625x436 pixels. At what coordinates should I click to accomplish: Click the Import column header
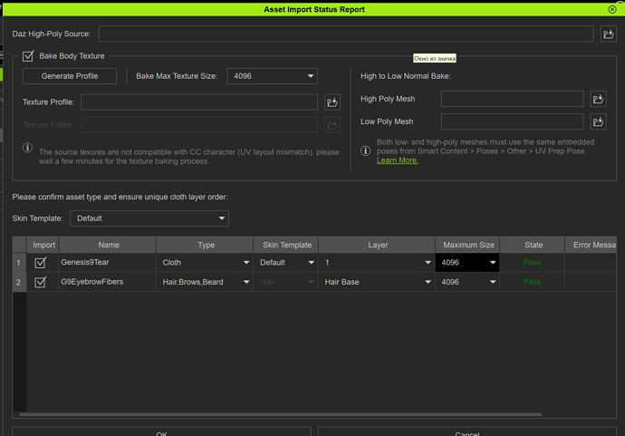(x=43, y=245)
